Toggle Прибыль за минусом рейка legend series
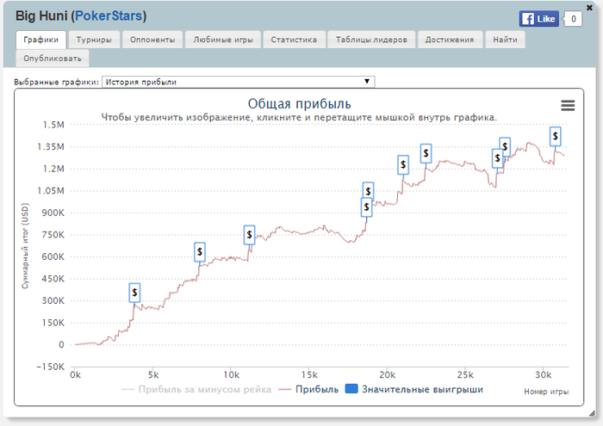This screenshot has height=426, width=603. 196,389
